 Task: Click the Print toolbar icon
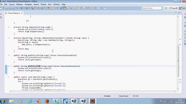tap(13, 8)
